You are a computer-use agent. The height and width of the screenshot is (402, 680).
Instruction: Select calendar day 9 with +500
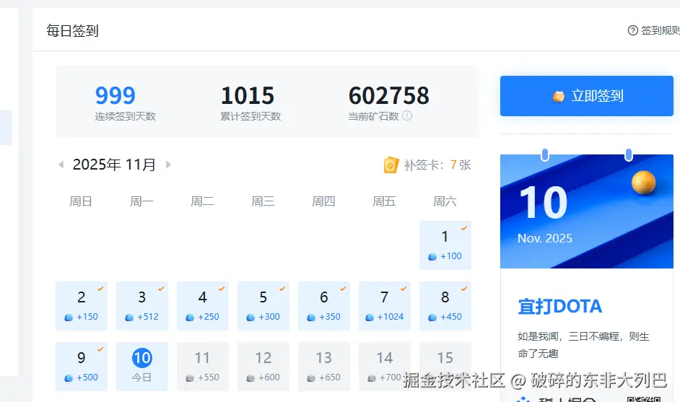pos(81,367)
